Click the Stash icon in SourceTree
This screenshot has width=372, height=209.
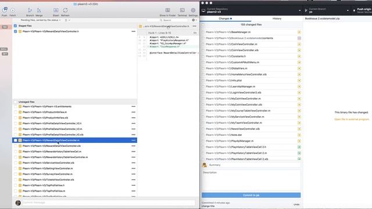[56, 10]
